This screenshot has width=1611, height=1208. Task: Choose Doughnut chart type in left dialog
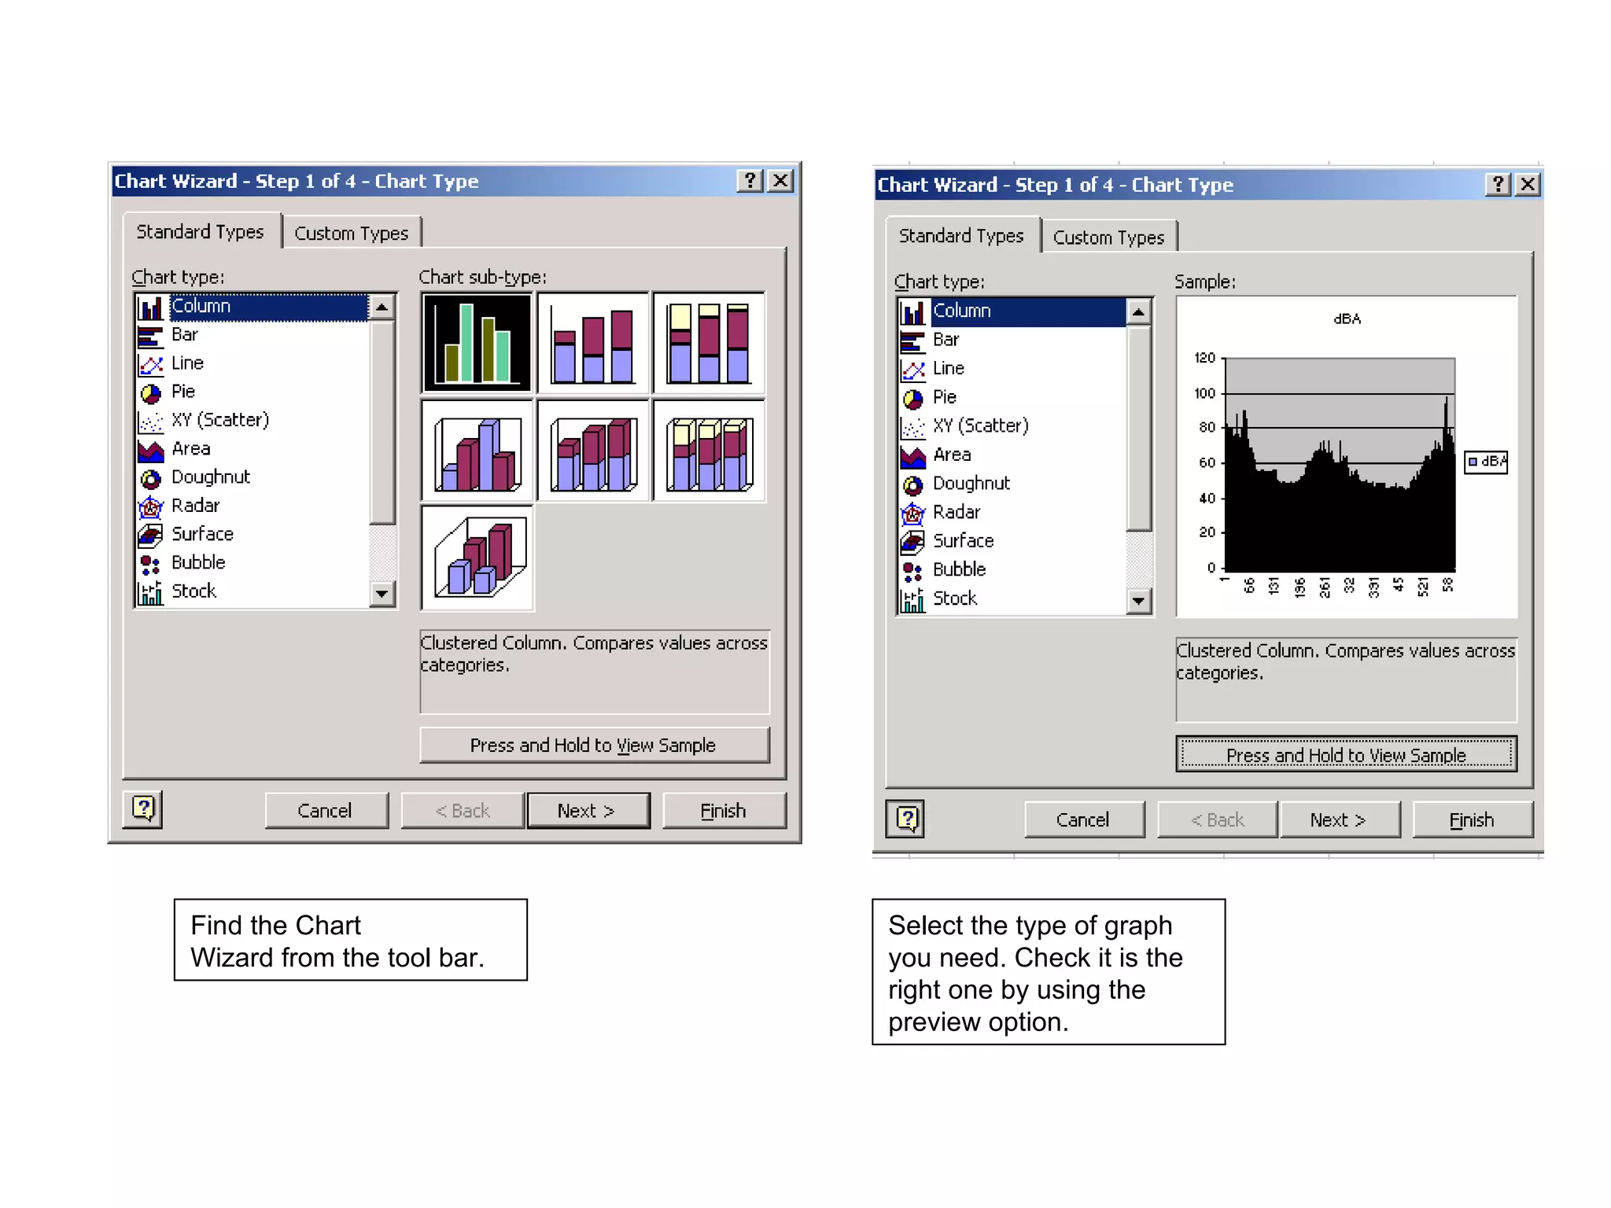coord(210,477)
